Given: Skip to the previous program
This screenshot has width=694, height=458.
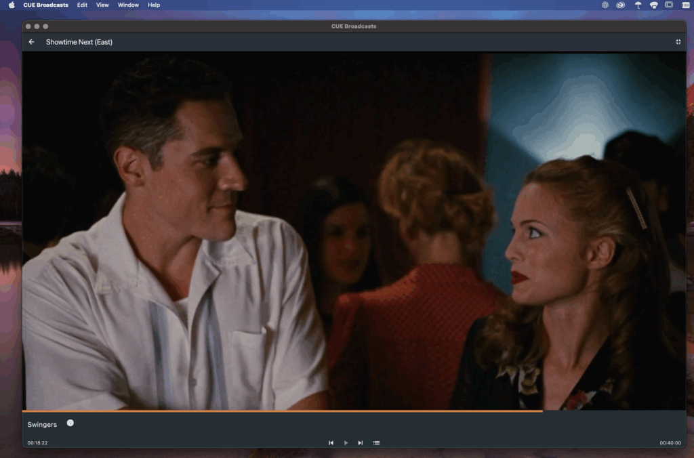Looking at the screenshot, I should coord(331,442).
